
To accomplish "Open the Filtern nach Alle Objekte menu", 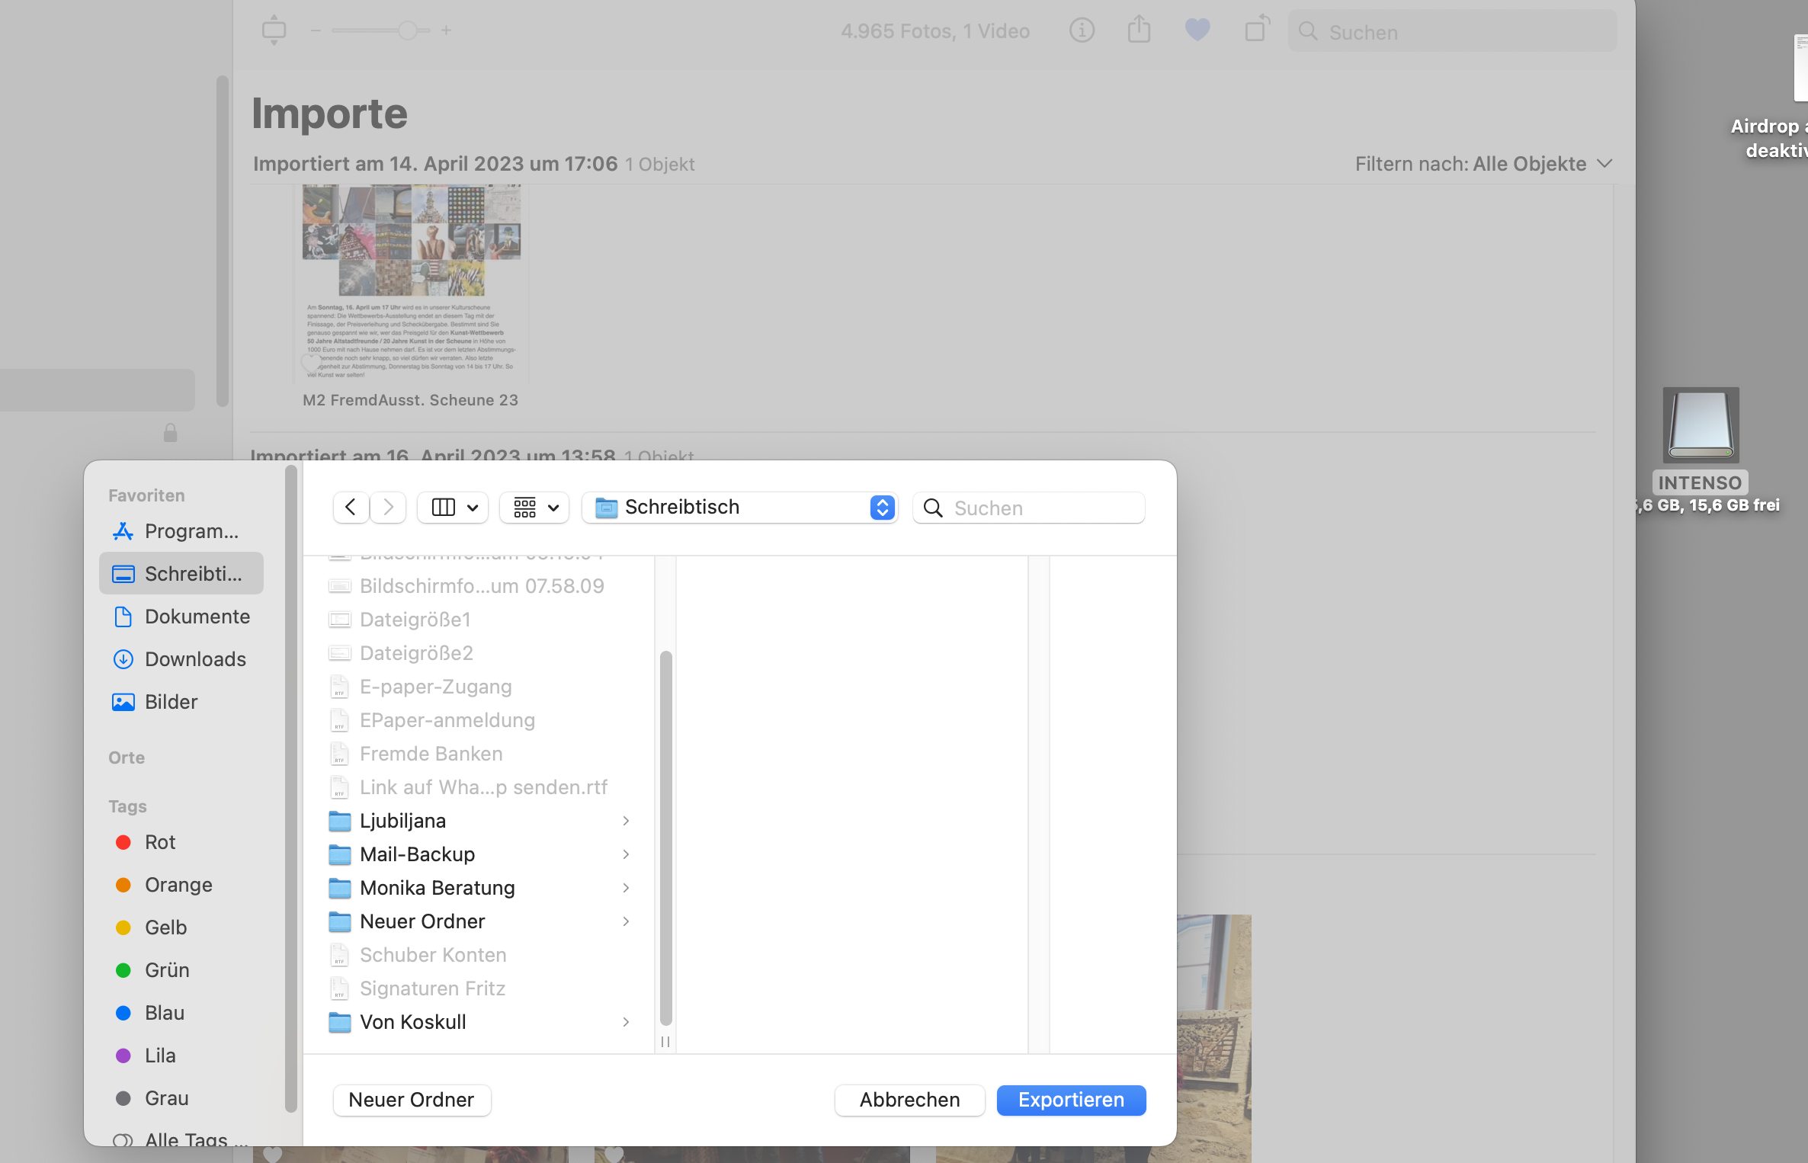I will tap(1483, 164).
